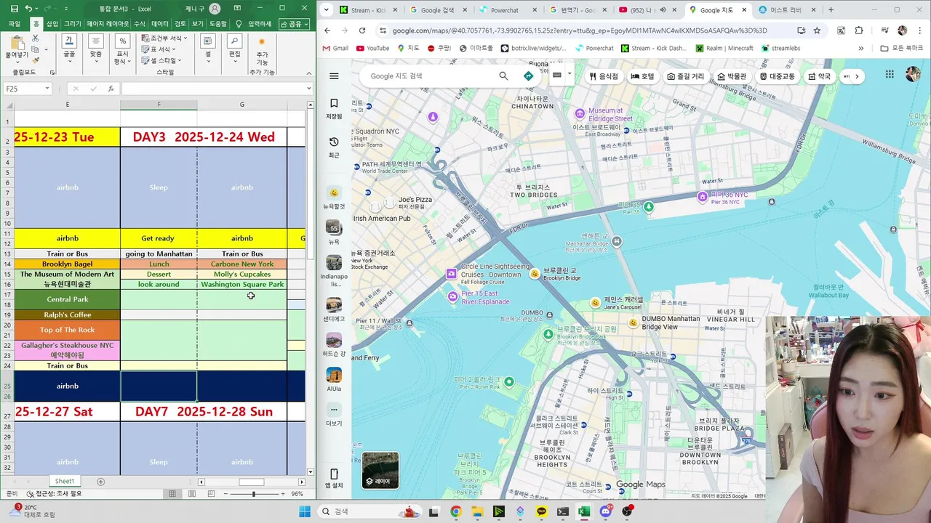The width and height of the screenshot is (931, 523).
Task: Open the Google Maps directions icon
Action: pyautogui.click(x=529, y=76)
